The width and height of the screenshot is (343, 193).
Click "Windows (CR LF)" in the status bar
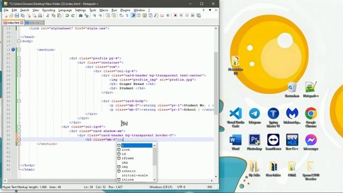(x=161, y=187)
